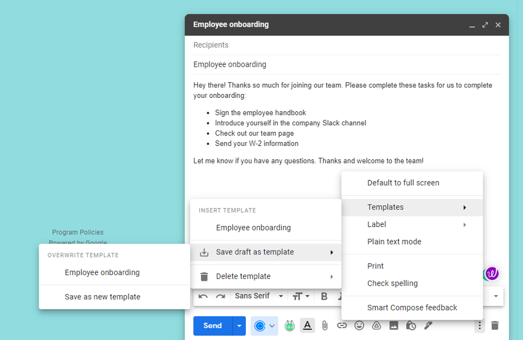The image size is (523, 340).
Task: Open the Sans Serif font dropdown
Action: (x=259, y=296)
